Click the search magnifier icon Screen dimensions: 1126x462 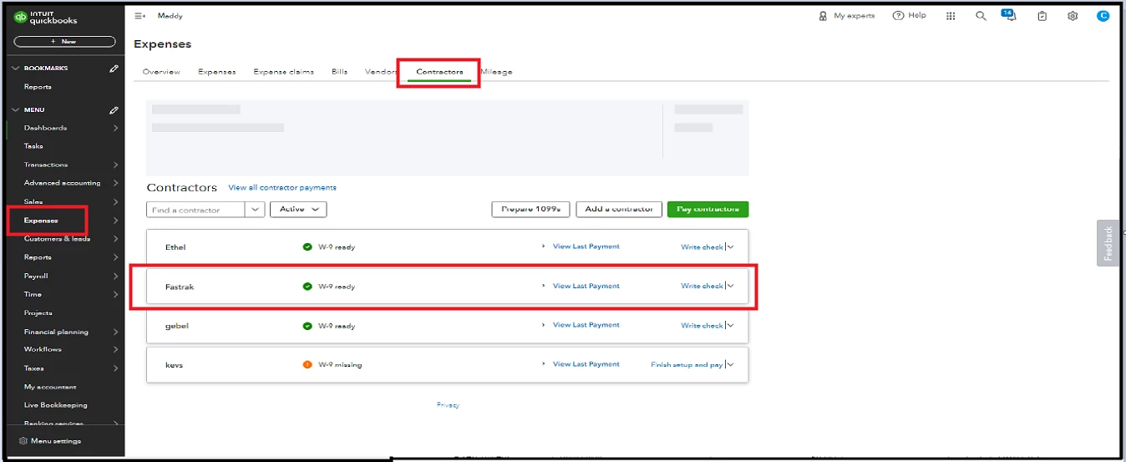click(x=981, y=16)
